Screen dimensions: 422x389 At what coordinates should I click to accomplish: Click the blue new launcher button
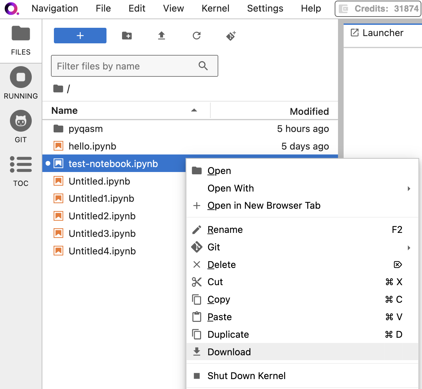coord(80,36)
